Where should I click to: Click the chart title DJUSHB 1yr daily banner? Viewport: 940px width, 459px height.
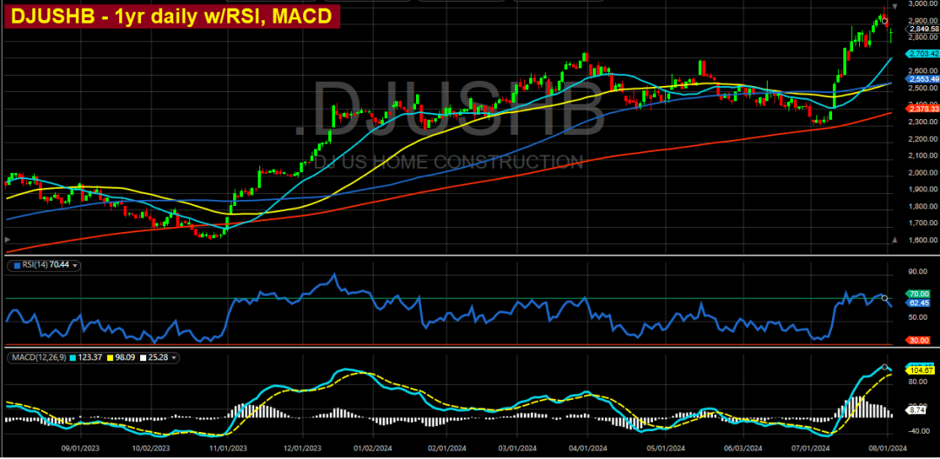[x=172, y=17]
